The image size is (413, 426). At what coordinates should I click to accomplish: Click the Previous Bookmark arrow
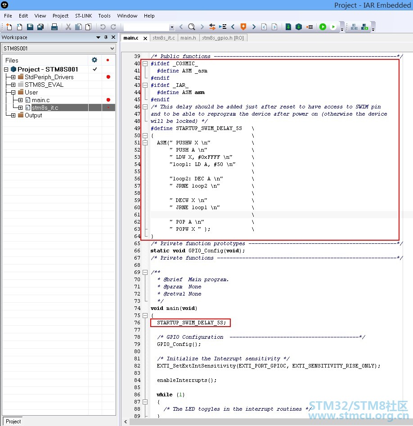pyautogui.click(x=233, y=27)
